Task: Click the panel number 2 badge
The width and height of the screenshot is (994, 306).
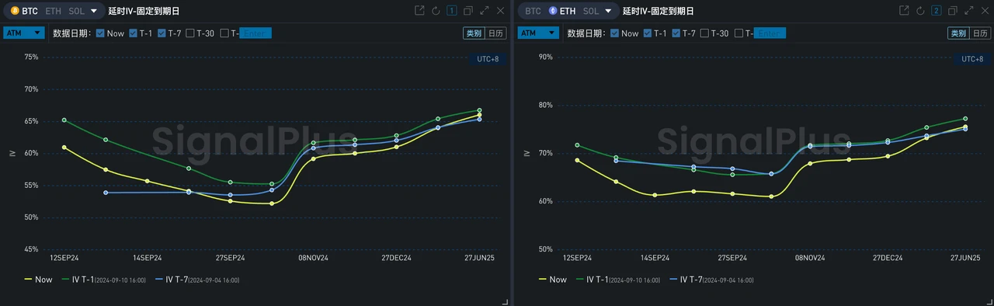Action: [x=937, y=11]
